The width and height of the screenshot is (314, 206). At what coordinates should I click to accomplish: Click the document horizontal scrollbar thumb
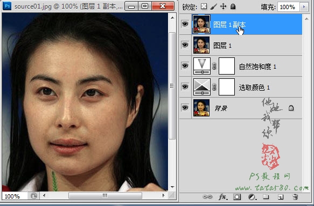[x=105, y=196]
